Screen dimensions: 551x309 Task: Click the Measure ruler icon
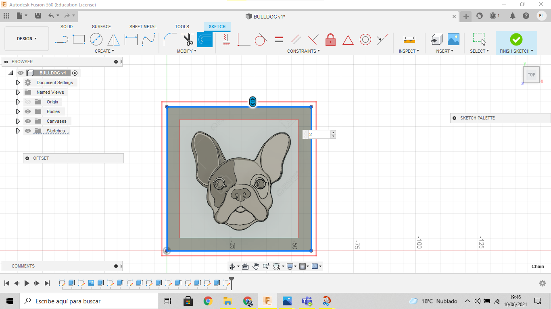(x=409, y=39)
